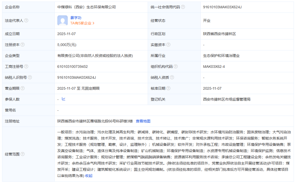Click the help icon beside 注册资本

22,45
